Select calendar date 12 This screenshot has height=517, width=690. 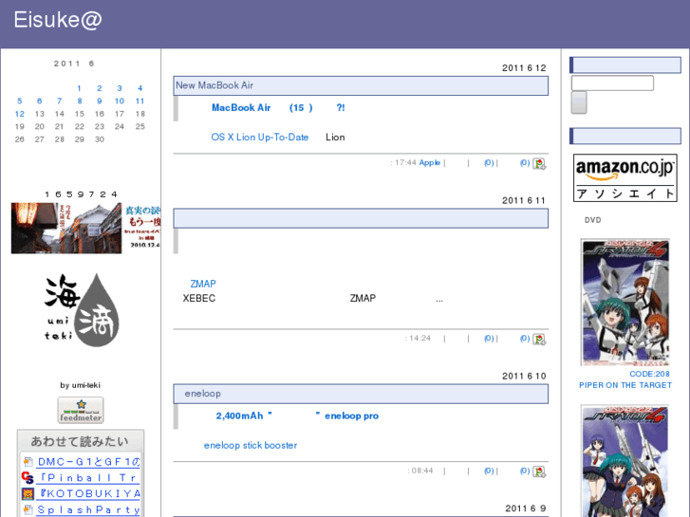(x=19, y=114)
